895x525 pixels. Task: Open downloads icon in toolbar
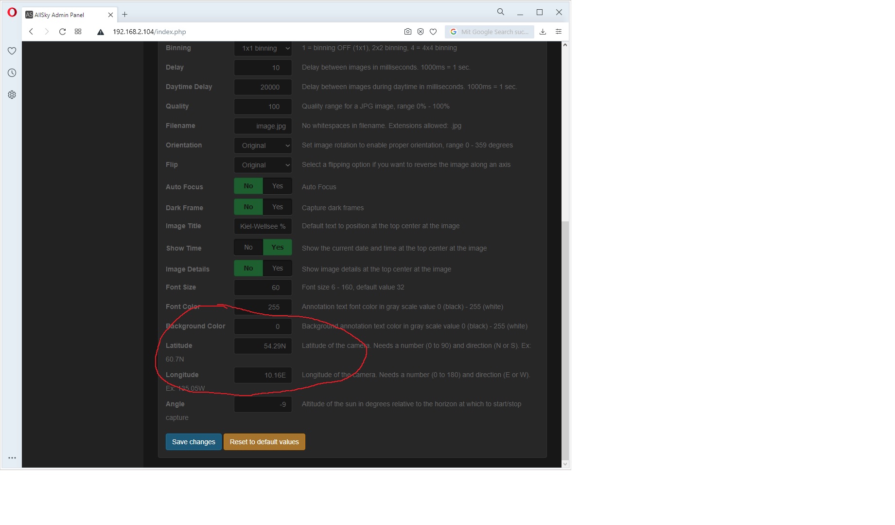point(543,32)
